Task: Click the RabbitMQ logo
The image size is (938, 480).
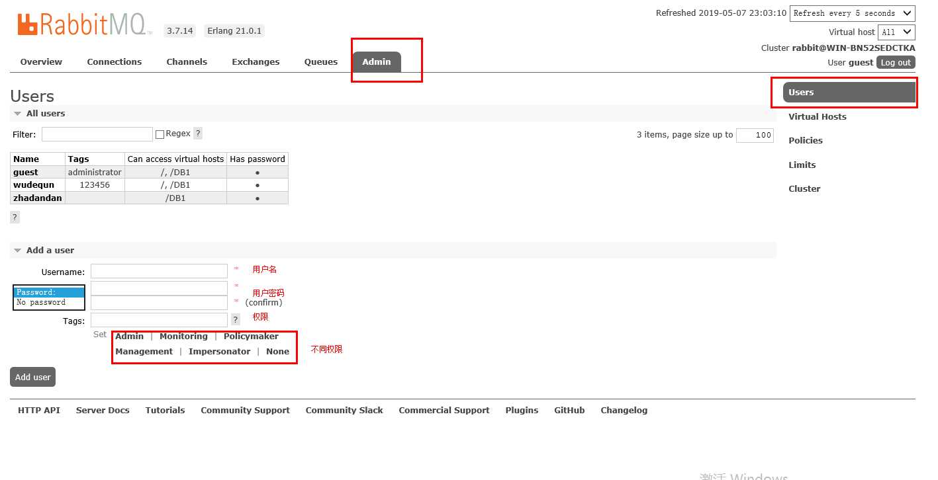Action: coord(85,24)
